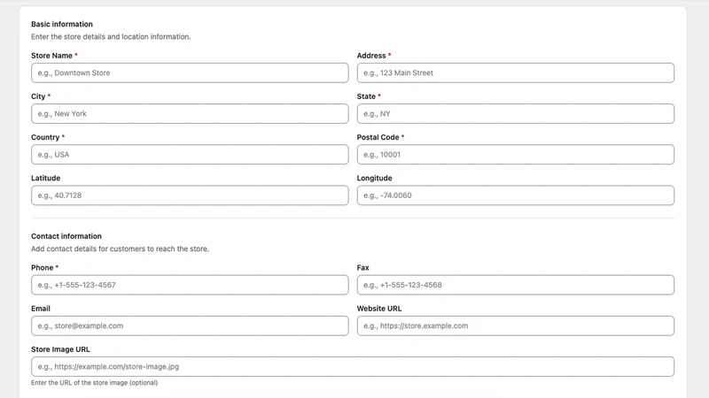This screenshot has height=398, width=709.
Task: Click the 'Contact information' heading
Action: point(66,236)
